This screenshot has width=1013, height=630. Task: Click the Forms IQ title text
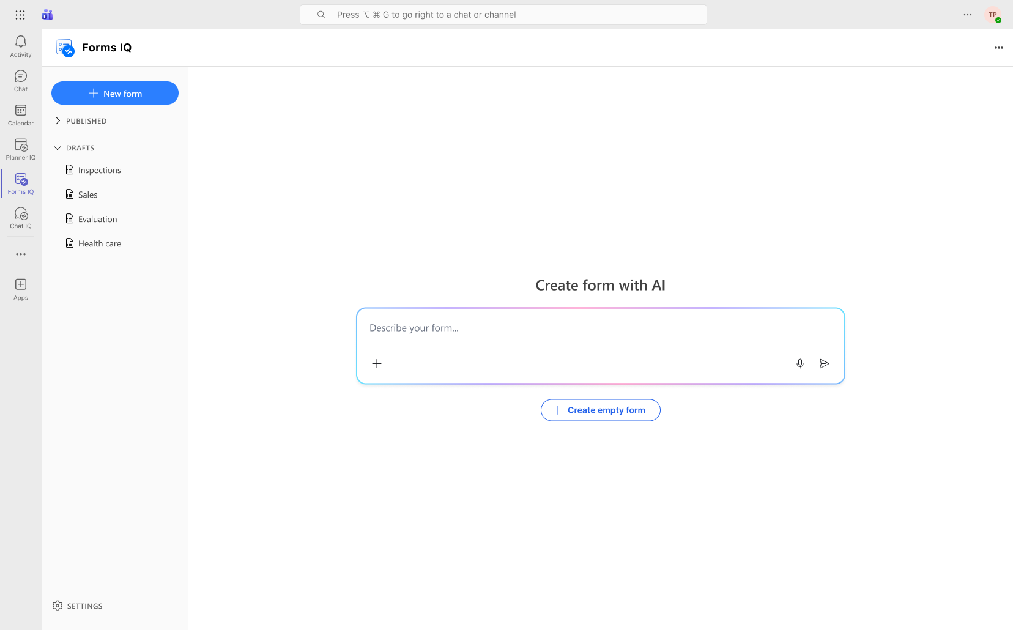[107, 48]
